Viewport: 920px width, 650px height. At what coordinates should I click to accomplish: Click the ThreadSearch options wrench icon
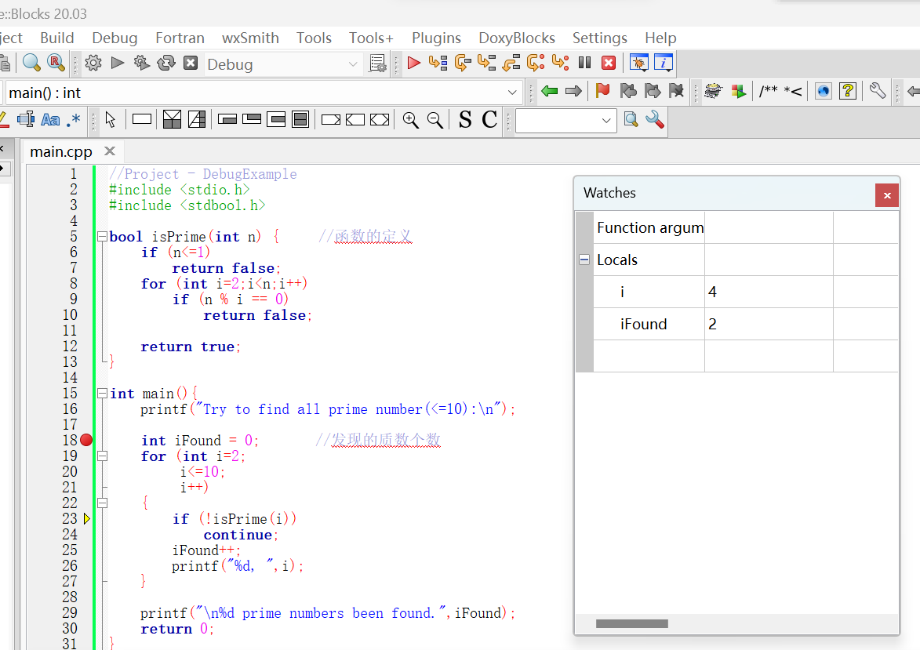(655, 120)
